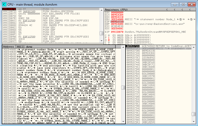
Task: Click the ASCII dump scrollbar thumb
Action: click(123, 87)
